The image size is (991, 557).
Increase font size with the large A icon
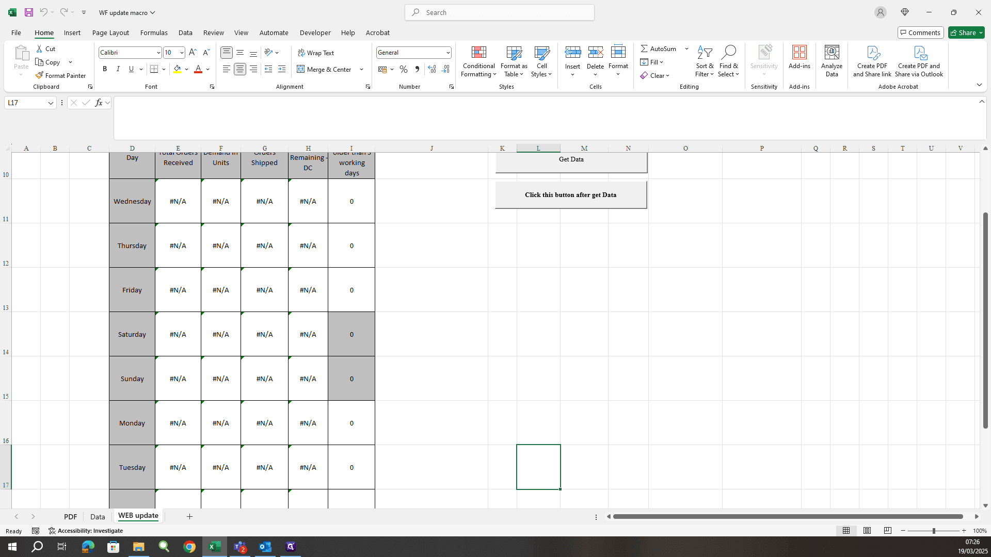(x=193, y=52)
